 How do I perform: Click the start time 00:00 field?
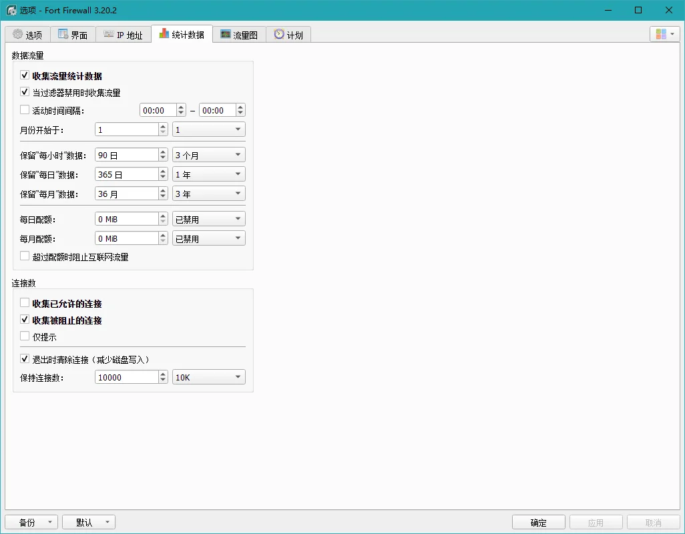158,110
